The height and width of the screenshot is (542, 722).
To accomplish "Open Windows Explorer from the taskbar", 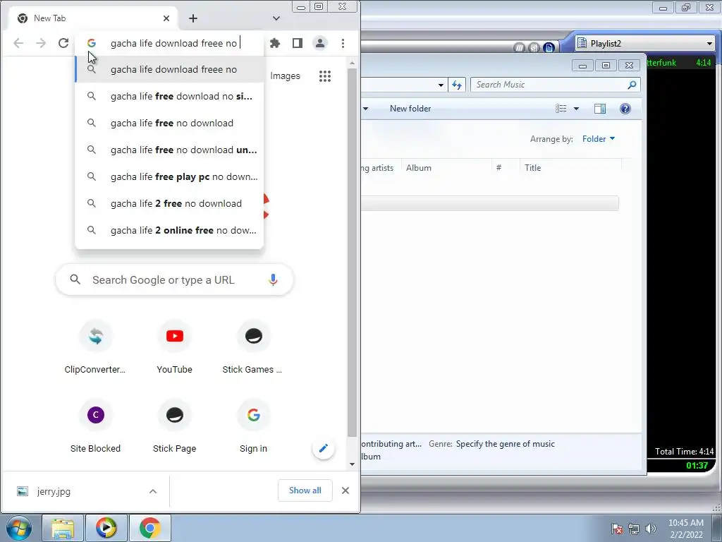I will click(x=63, y=528).
